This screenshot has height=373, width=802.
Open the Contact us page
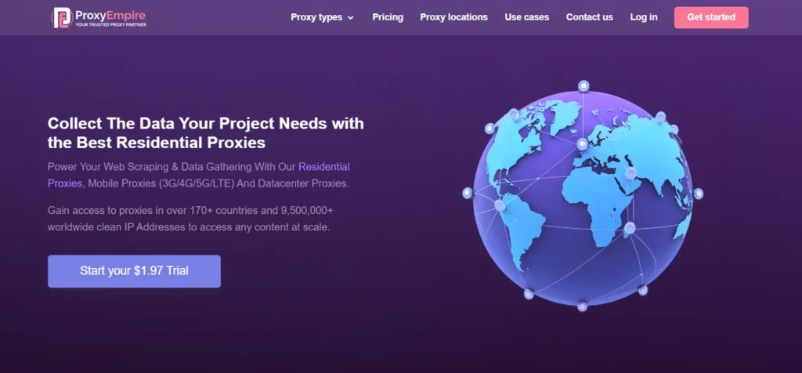click(589, 17)
